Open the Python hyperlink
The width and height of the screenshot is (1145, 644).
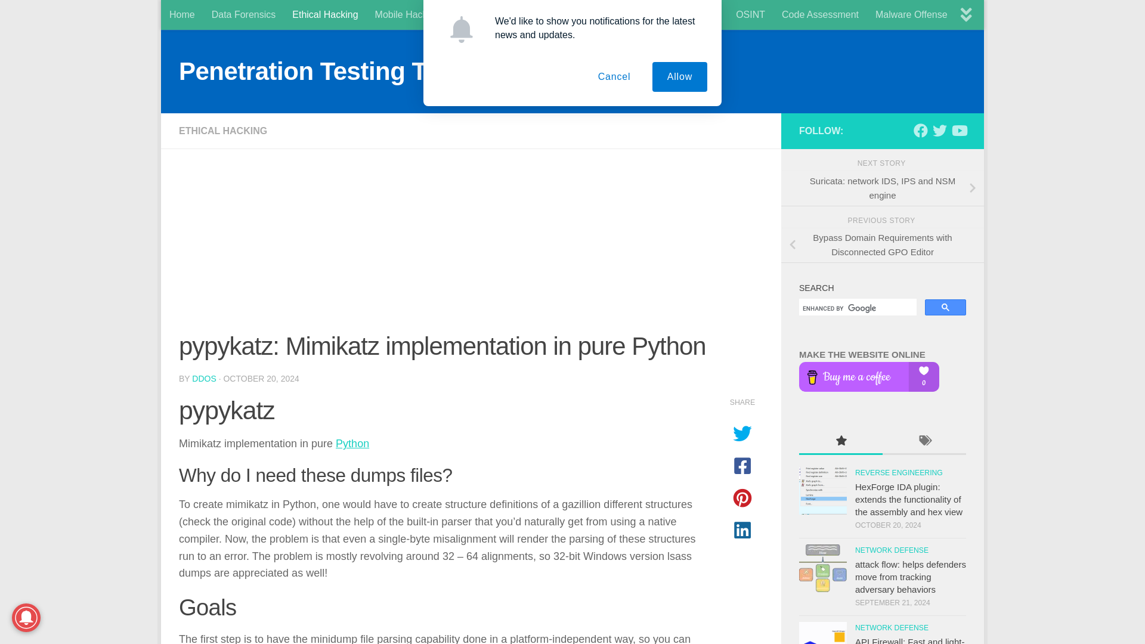tap(352, 444)
